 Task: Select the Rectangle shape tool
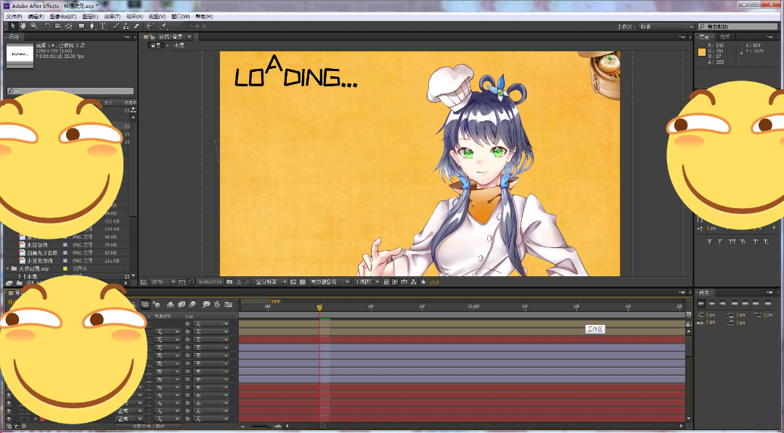pos(82,26)
